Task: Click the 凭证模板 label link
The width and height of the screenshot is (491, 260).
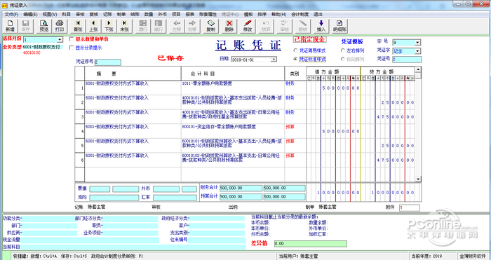Action: pyautogui.click(x=352, y=41)
